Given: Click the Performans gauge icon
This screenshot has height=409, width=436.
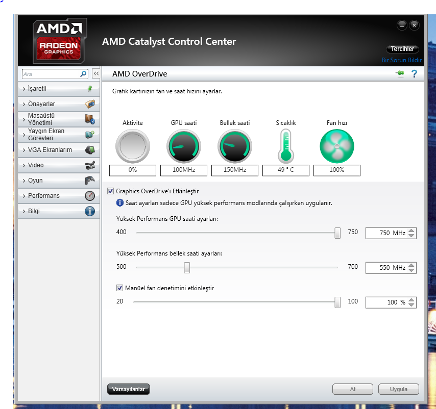Looking at the screenshot, I should [x=90, y=196].
